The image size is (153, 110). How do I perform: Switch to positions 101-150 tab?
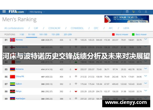43,34
